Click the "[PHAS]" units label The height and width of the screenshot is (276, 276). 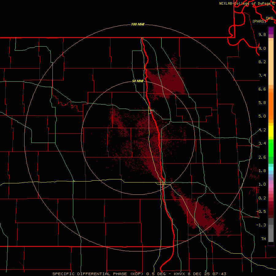[259, 21]
